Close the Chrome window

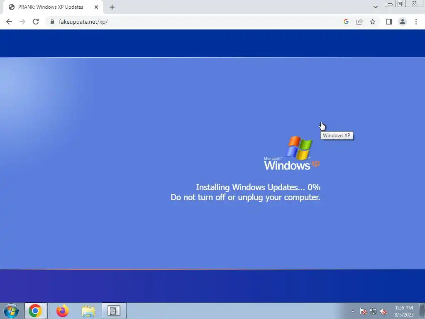pos(415,3)
